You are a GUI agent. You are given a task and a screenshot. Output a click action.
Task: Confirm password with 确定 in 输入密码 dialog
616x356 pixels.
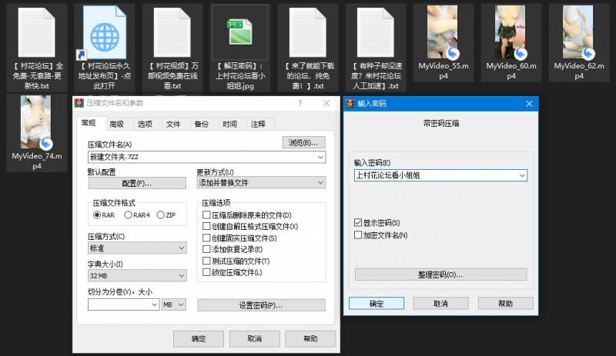pyautogui.click(x=377, y=304)
